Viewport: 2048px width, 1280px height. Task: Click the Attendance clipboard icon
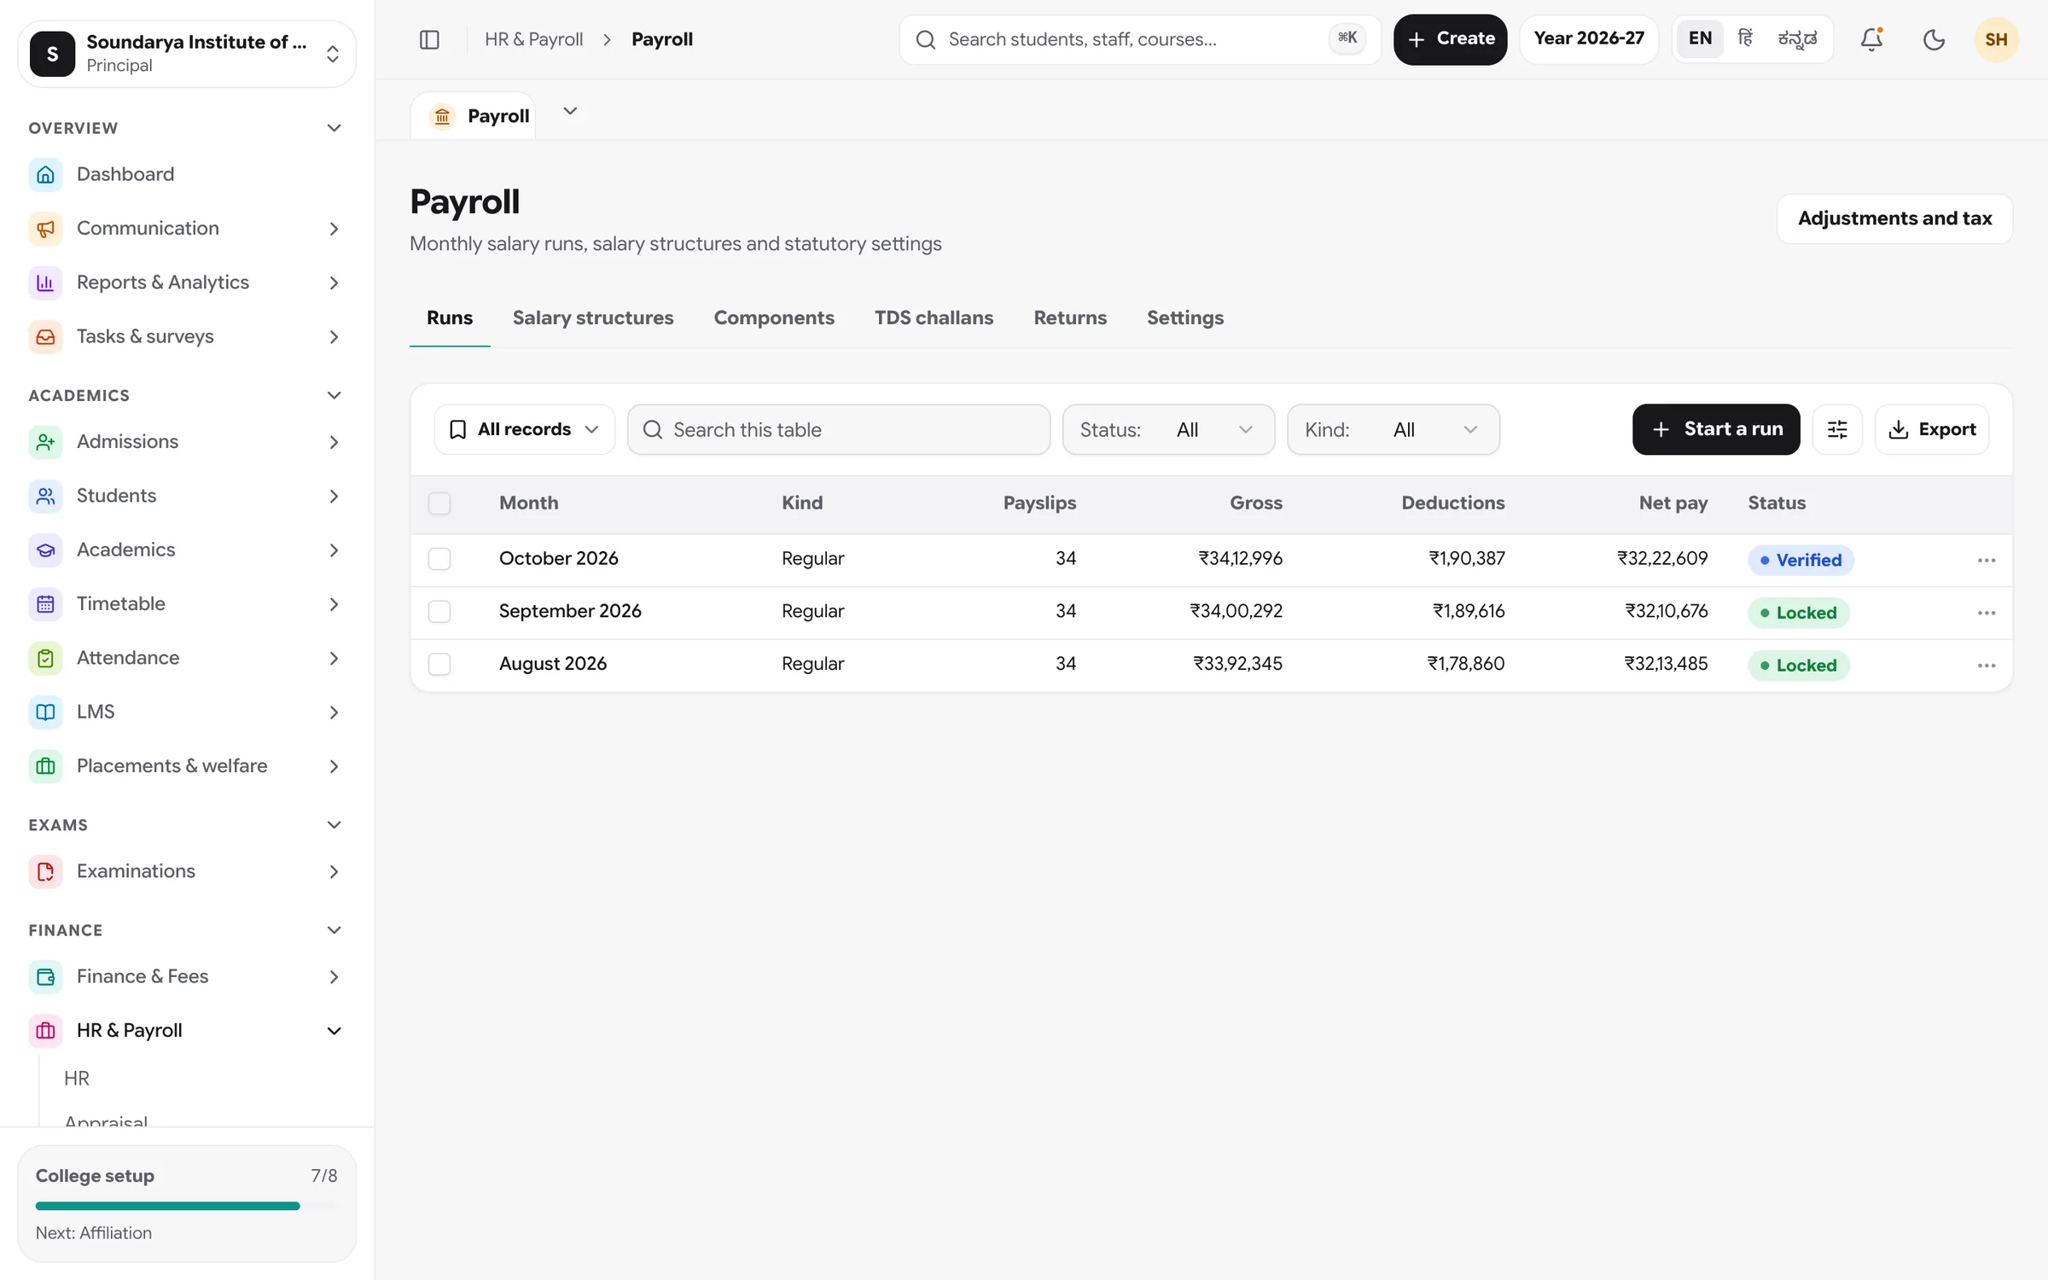[45, 658]
